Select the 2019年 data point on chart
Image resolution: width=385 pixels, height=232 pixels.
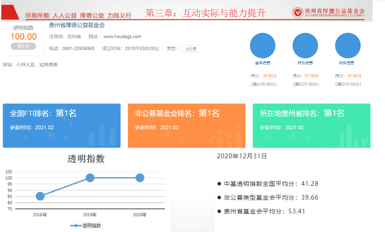click(90, 178)
